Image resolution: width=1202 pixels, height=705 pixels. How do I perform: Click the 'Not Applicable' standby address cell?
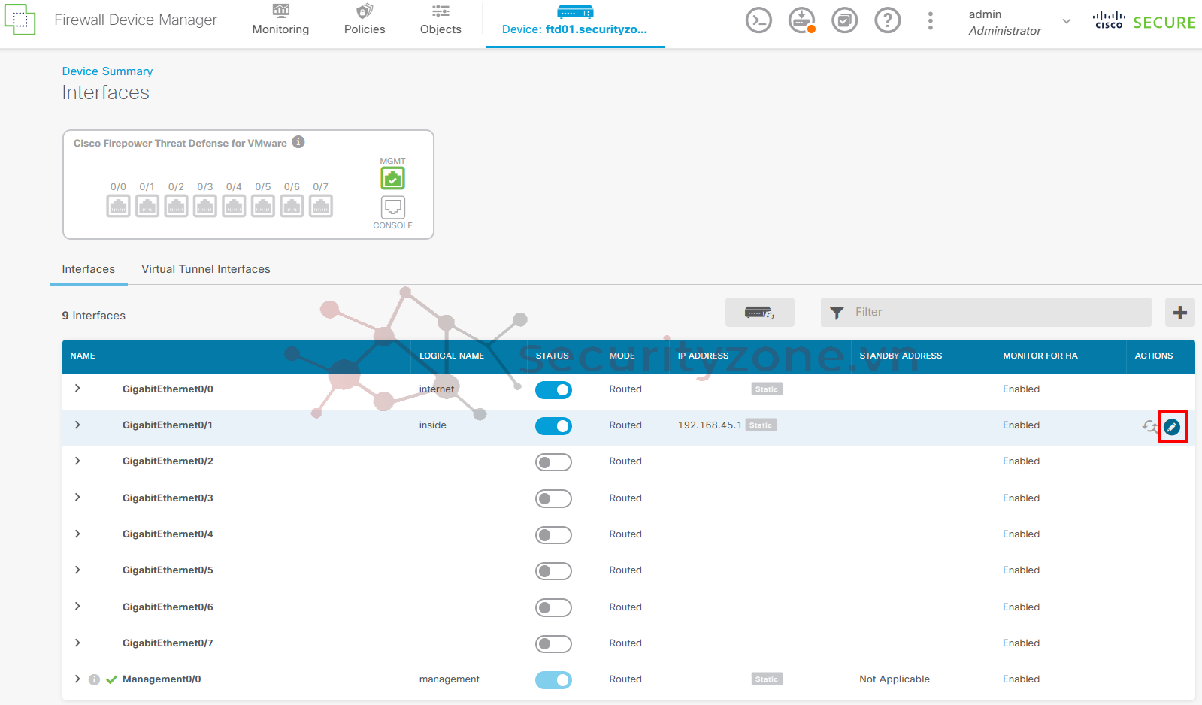coord(895,679)
